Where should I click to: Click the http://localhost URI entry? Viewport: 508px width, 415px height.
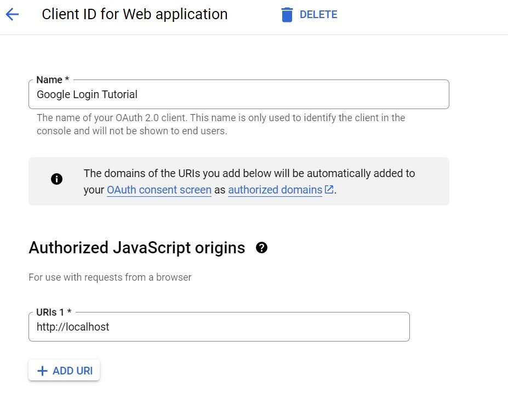coord(73,327)
